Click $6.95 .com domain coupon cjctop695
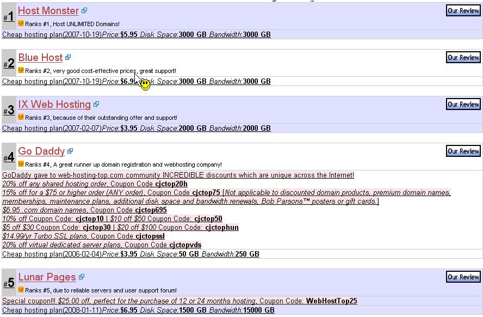Image resolution: width=483 pixels, height=317 pixels. click(x=84, y=210)
